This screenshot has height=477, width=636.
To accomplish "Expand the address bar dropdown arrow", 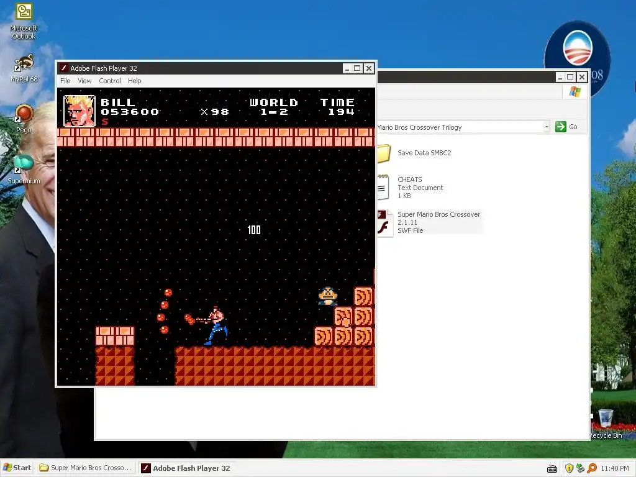I will (x=547, y=127).
